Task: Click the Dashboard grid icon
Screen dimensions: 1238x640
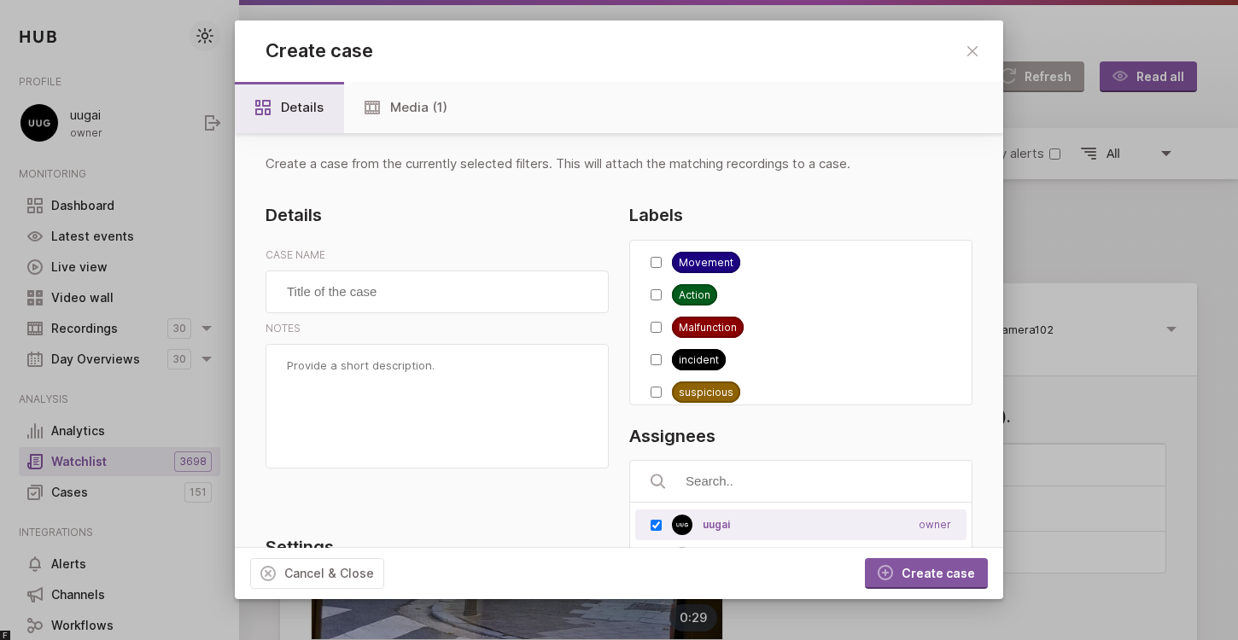Action: pyautogui.click(x=35, y=206)
